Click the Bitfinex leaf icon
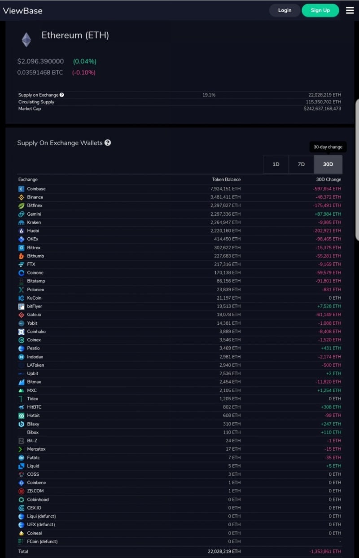Viewport: 359px width, 558px height. [21, 205]
